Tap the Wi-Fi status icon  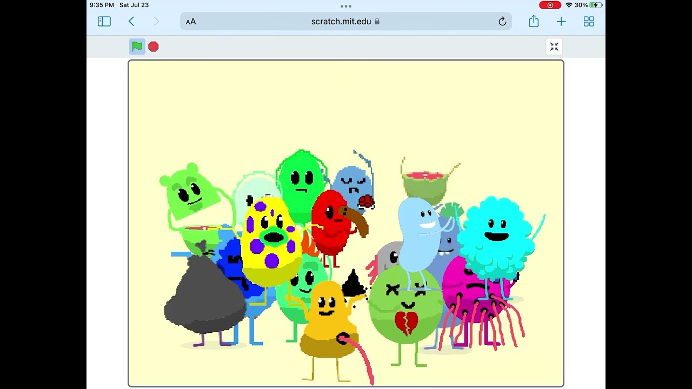click(x=569, y=5)
